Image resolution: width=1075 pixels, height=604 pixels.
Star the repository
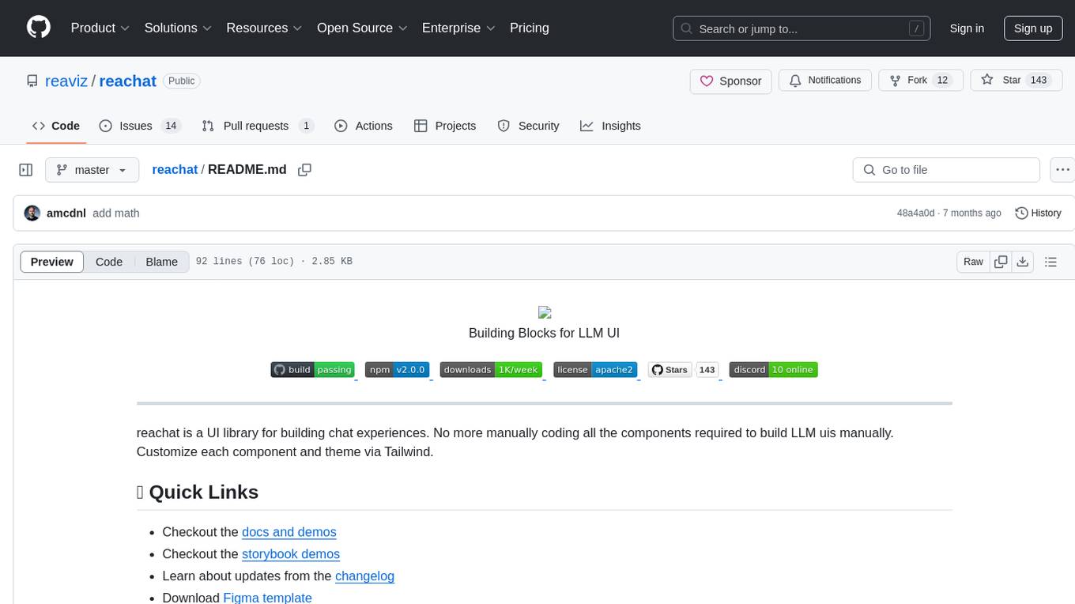[x=1016, y=81]
